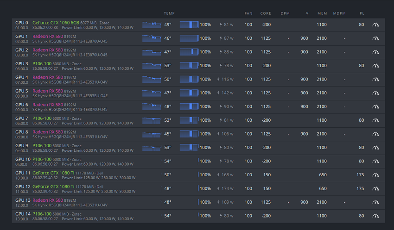
Task: Open overclock tuning for GPU 10
Action: [x=375, y=161]
